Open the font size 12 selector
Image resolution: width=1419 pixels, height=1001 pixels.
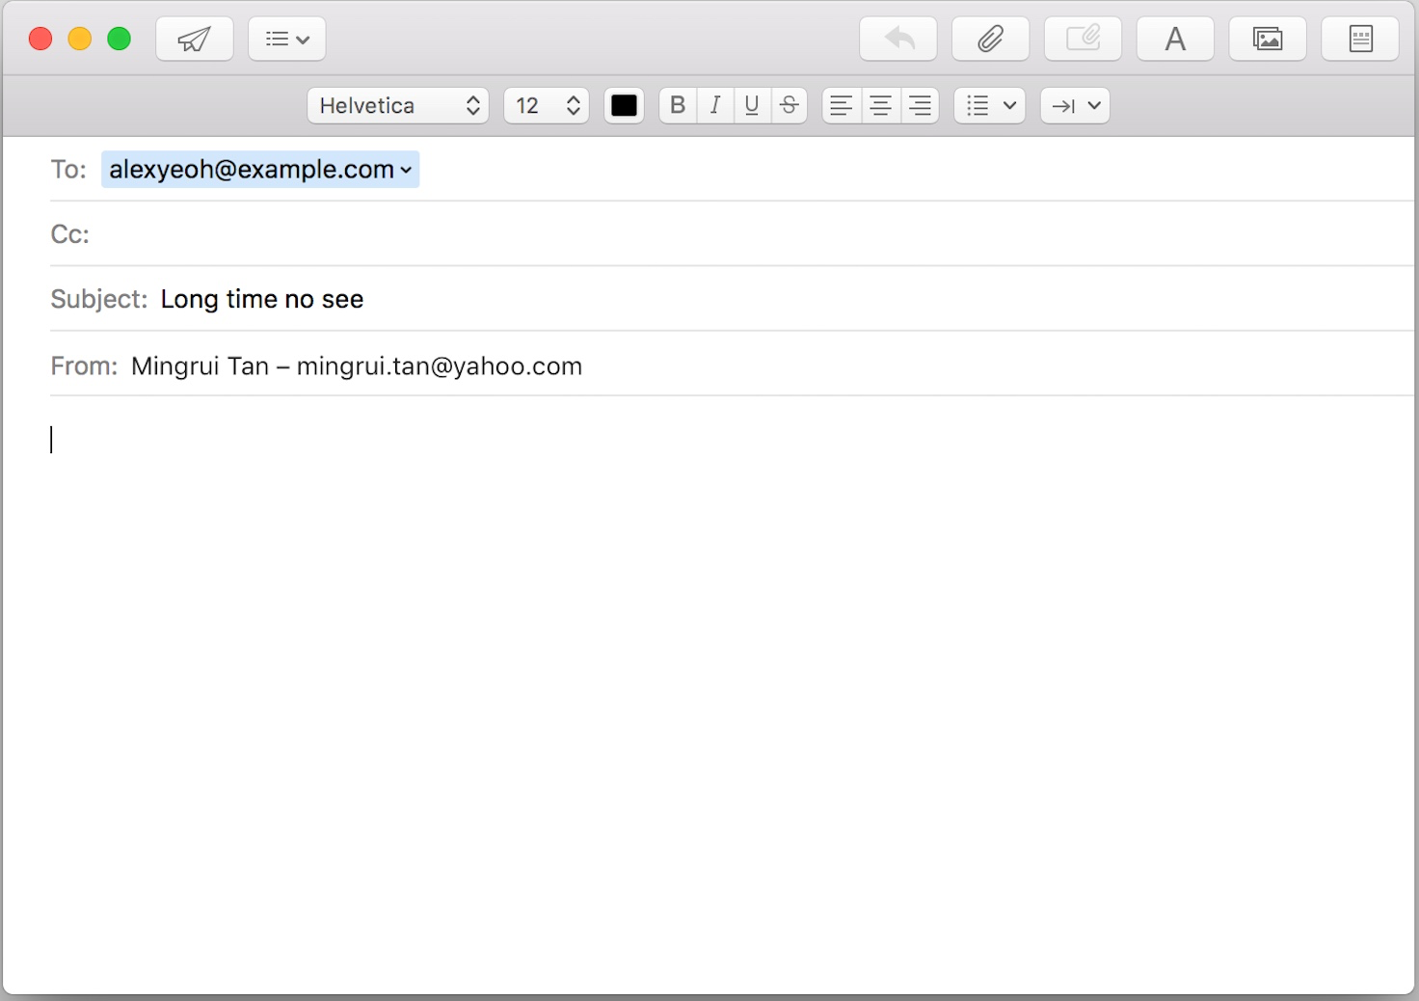click(547, 105)
